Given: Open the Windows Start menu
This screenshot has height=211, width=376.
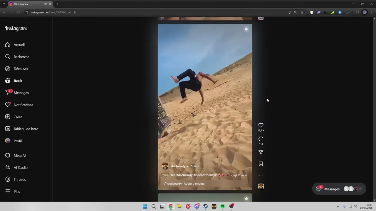Looking at the screenshot, I should (145, 206).
